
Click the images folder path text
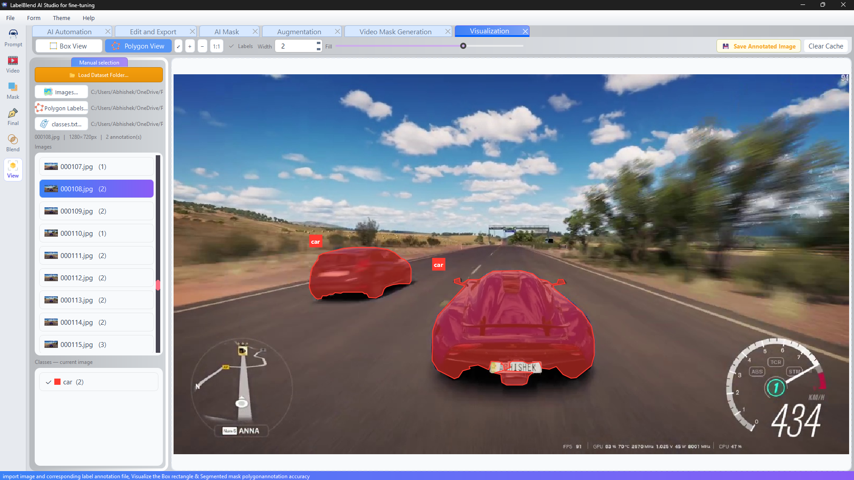(127, 92)
